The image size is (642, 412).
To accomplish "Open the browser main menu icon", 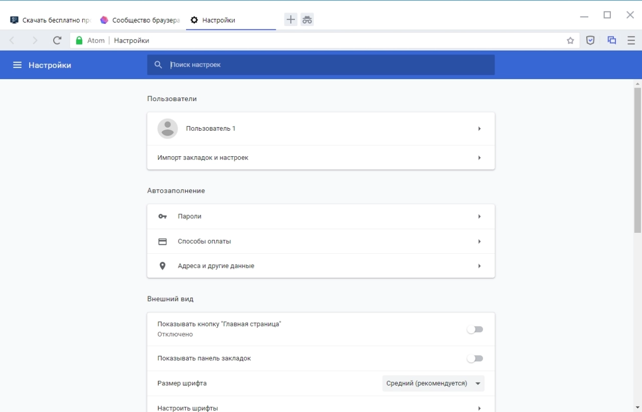I will coord(631,41).
